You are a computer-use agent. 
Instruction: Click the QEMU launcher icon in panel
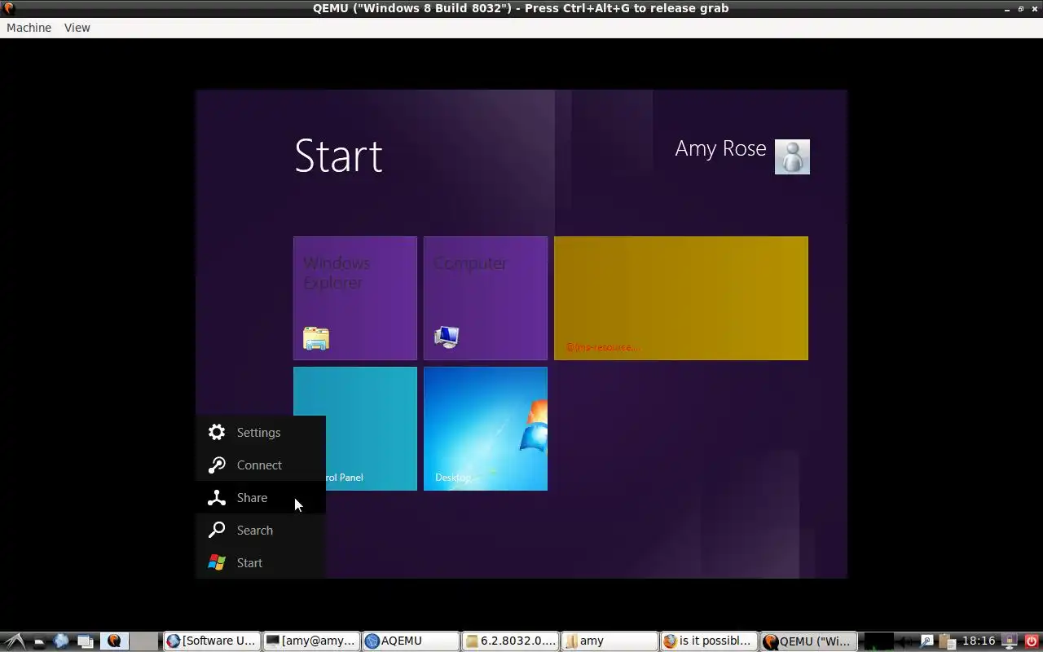pyautogui.click(x=114, y=641)
